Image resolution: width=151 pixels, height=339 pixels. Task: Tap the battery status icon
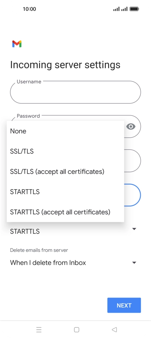pyautogui.click(x=134, y=9)
